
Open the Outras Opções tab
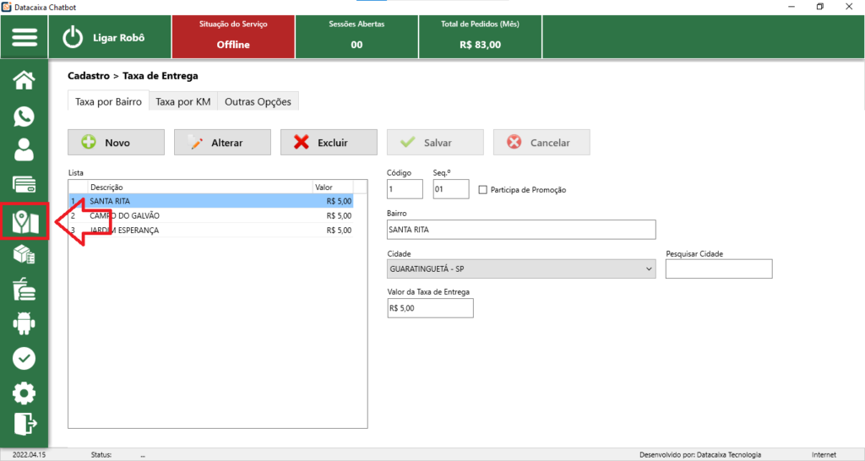tap(258, 102)
